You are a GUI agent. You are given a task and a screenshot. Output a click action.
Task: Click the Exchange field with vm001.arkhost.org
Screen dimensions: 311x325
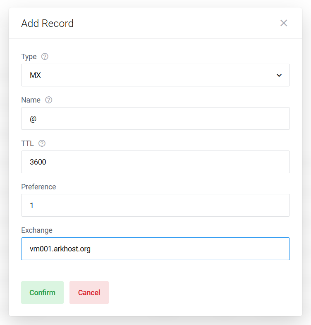pyautogui.click(x=155, y=249)
